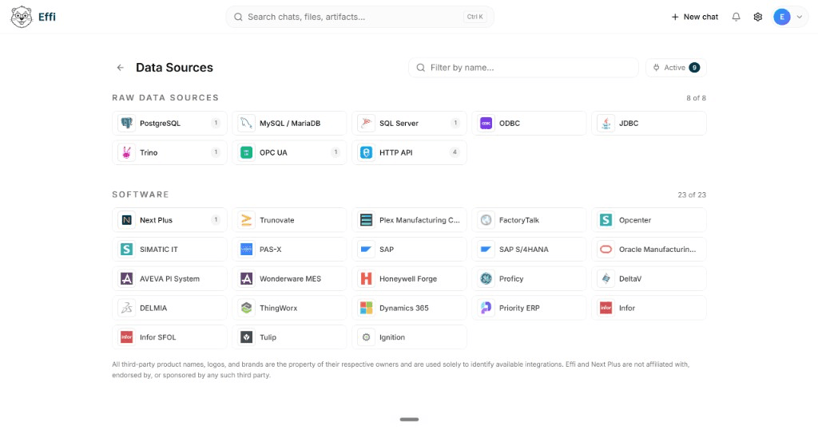818x429 pixels.
Task: Click the Trino bunny icon
Action: [x=126, y=152]
